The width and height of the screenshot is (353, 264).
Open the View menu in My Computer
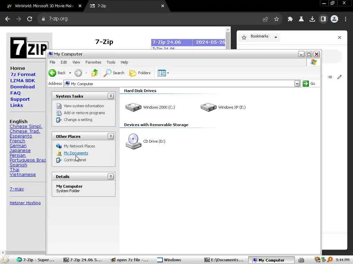click(x=76, y=62)
